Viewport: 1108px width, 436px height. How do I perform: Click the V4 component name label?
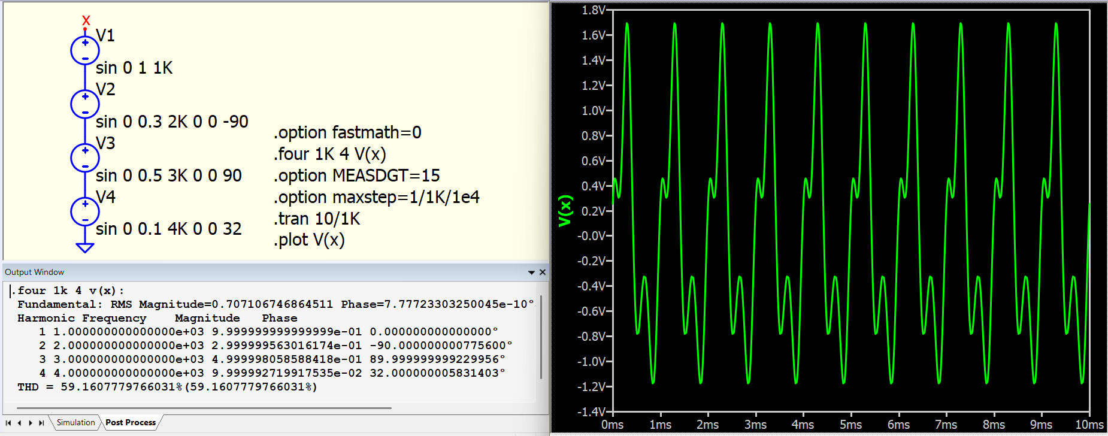click(x=105, y=197)
